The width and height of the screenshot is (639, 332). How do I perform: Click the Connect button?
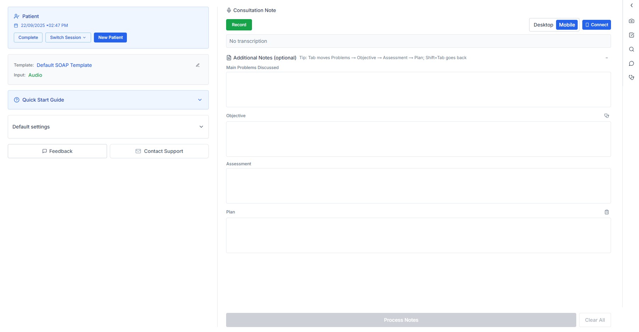tap(596, 25)
